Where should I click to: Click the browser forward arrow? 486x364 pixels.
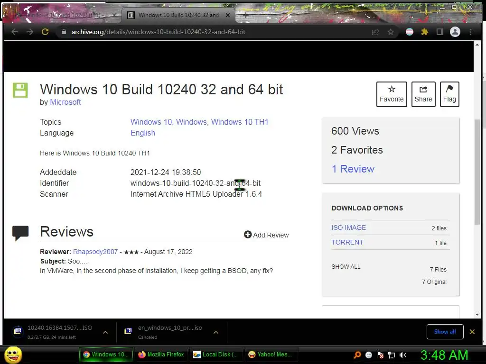coord(30,32)
